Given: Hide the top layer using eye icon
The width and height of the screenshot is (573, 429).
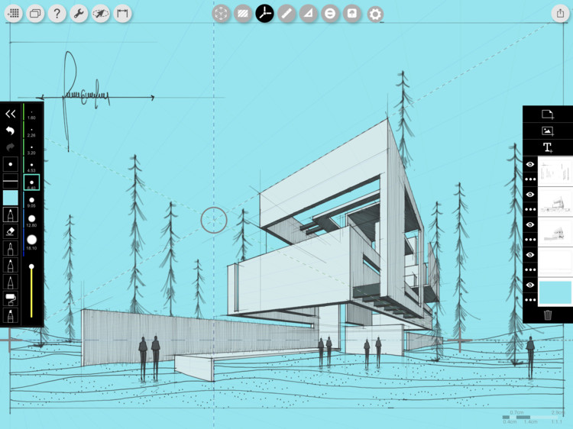Looking at the screenshot, I should [x=530, y=164].
